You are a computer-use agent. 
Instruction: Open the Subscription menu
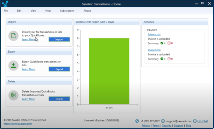point(67,11)
